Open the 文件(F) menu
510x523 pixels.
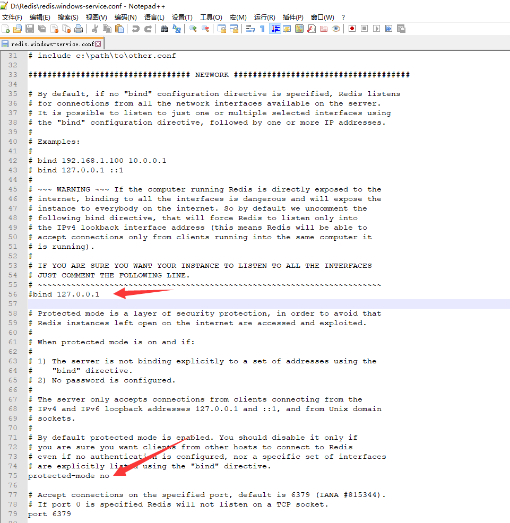coord(12,18)
